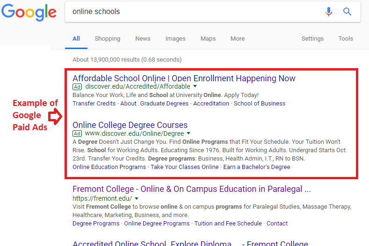Click the www.discover.edu/Online/Degree URL text
The image size is (369, 246).
coord(134,134)
